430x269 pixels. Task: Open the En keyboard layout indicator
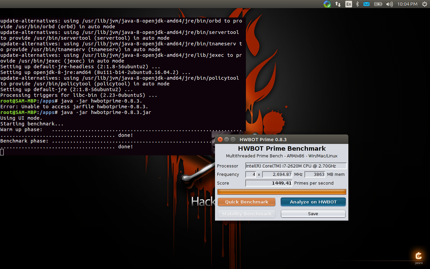click(349, 4)
